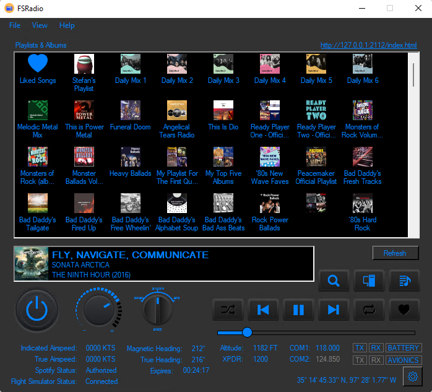Screen dimensions: 432x392
Task: Open settings with the gear icon
Action: tap(412, 376)
